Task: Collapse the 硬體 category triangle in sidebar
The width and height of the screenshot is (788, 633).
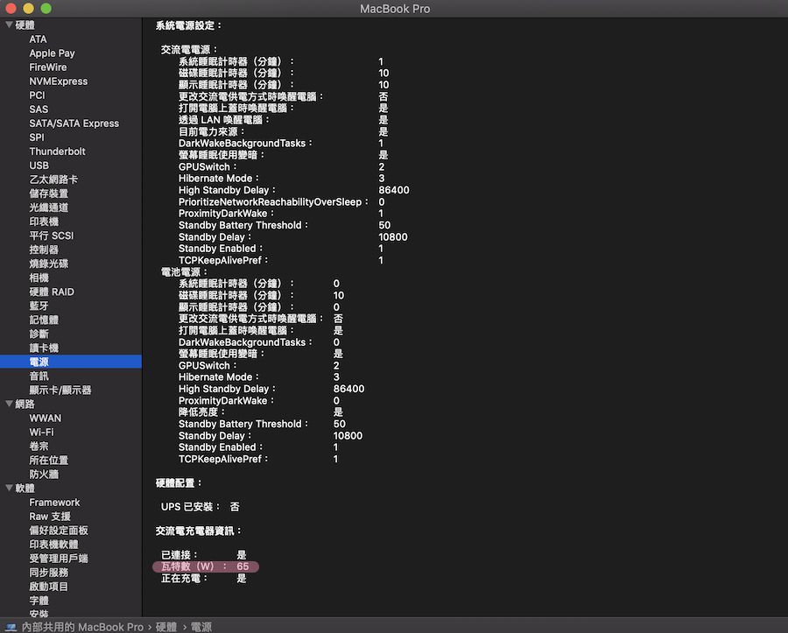Action: coord(9,25)
